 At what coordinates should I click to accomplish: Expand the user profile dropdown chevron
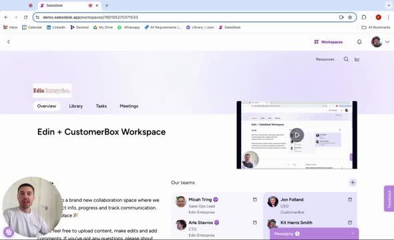[x=387, y=42]
